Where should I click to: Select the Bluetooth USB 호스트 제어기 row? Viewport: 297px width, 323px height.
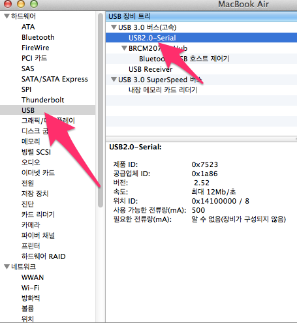(201, 59)
